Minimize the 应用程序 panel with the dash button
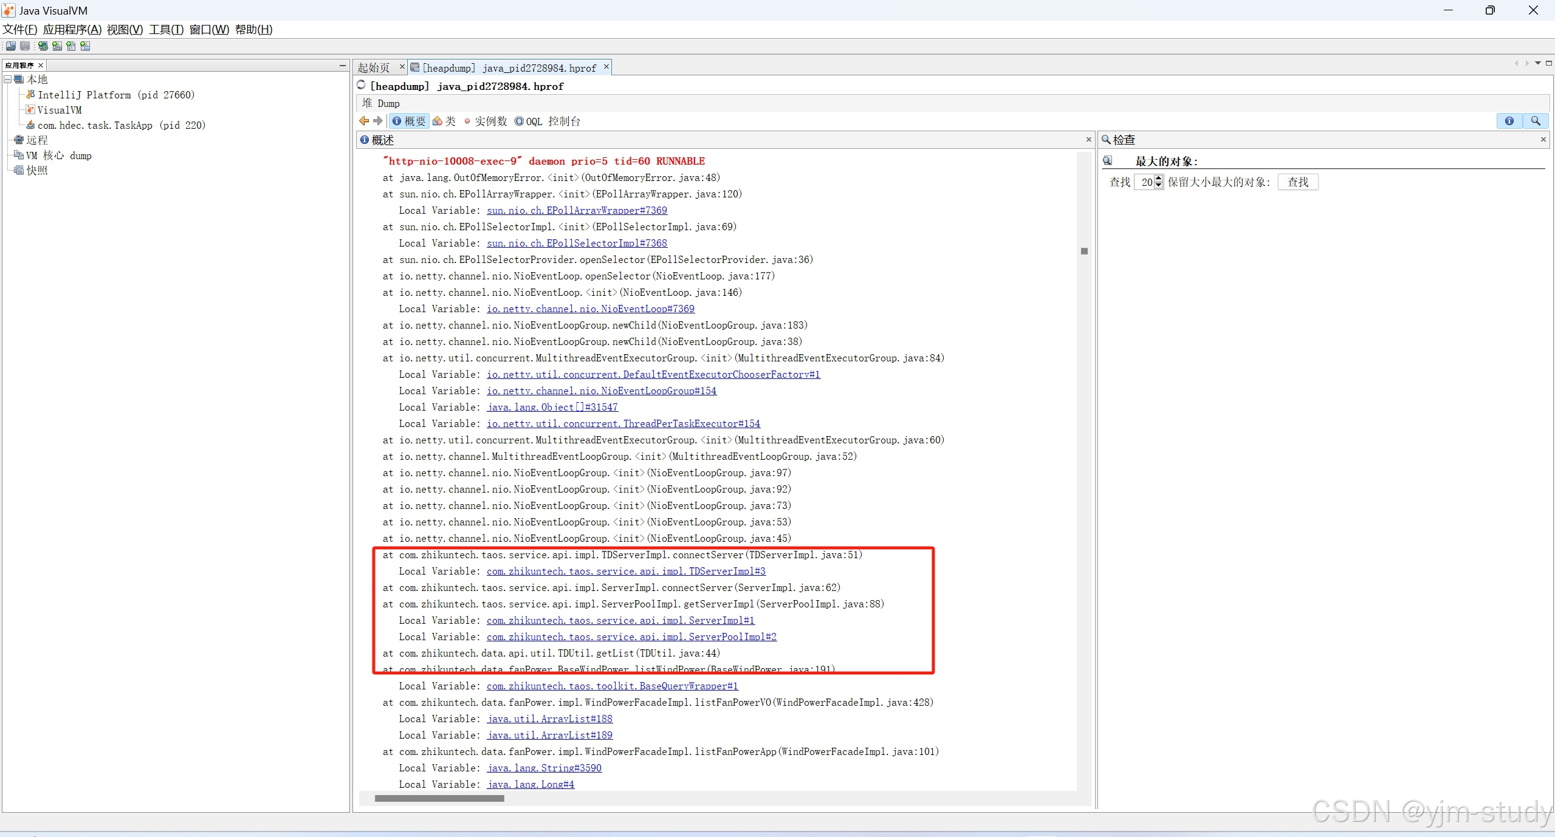 click(x=343, y=65)
